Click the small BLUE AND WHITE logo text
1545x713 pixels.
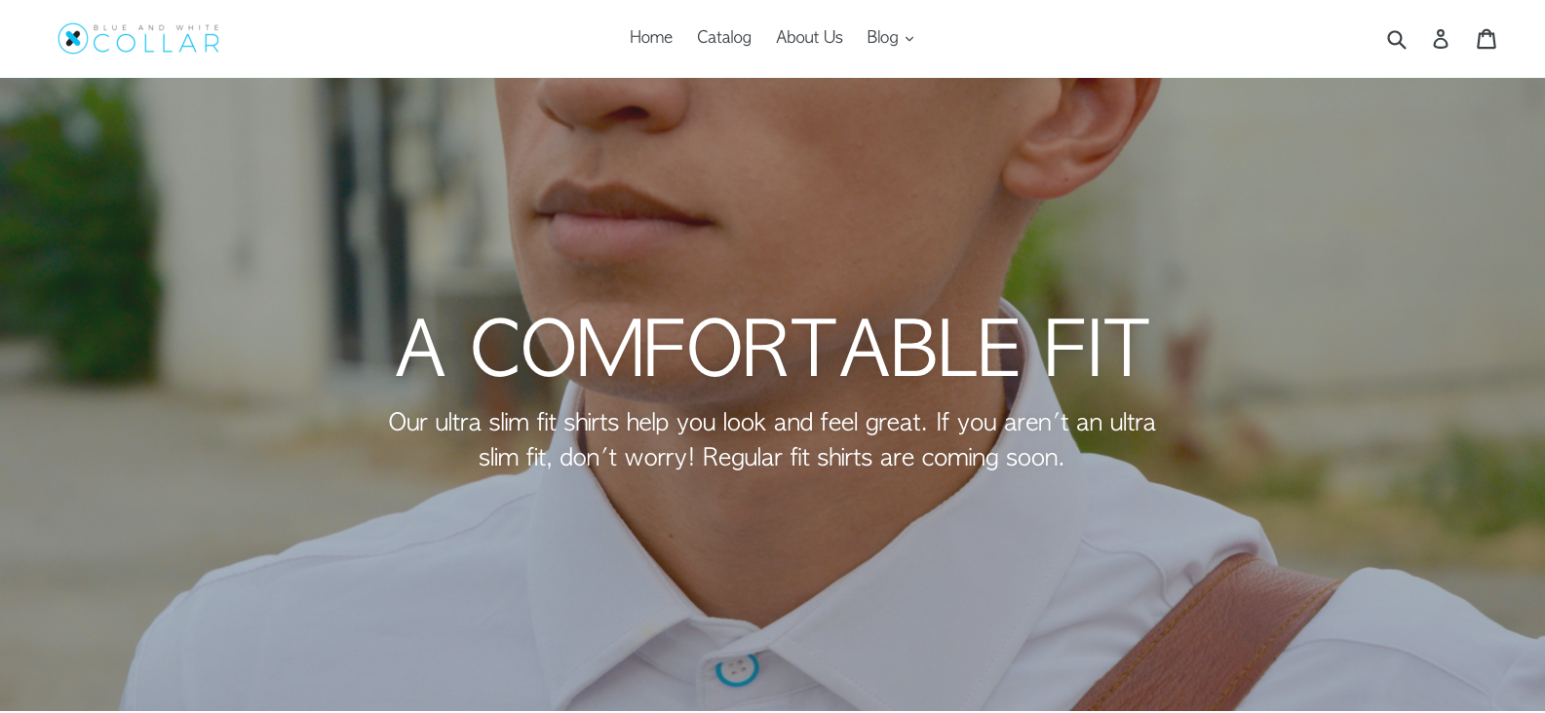click(156, 28)
